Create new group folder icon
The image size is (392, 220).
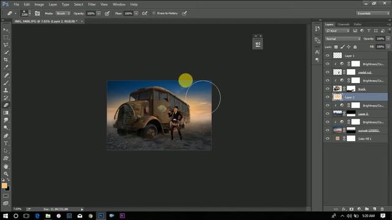click(x=367, y=209)
